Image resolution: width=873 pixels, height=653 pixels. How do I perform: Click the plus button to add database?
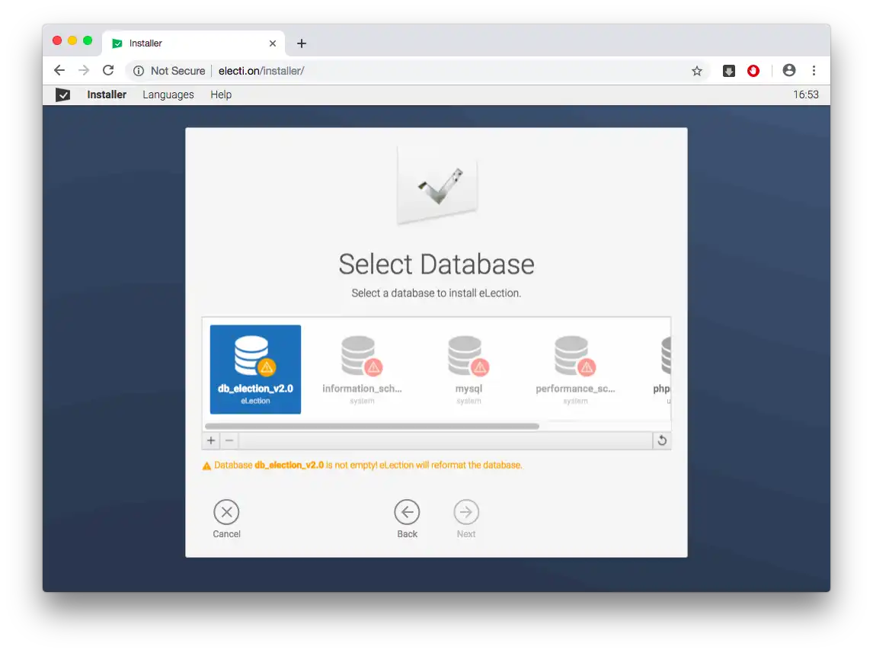[211, 440]
